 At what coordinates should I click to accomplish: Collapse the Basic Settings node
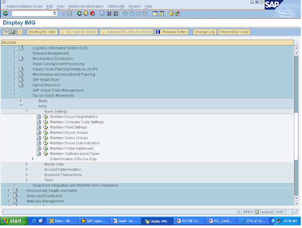[27, 111]
